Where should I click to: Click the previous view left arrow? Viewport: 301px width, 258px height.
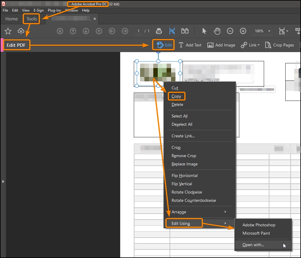click(112, 31)
